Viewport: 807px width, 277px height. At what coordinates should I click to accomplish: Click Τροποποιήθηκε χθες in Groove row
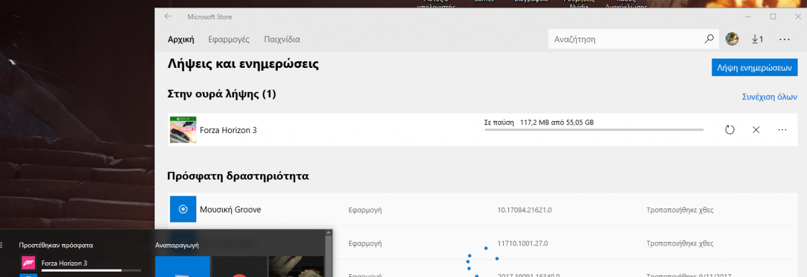point(679,210)
